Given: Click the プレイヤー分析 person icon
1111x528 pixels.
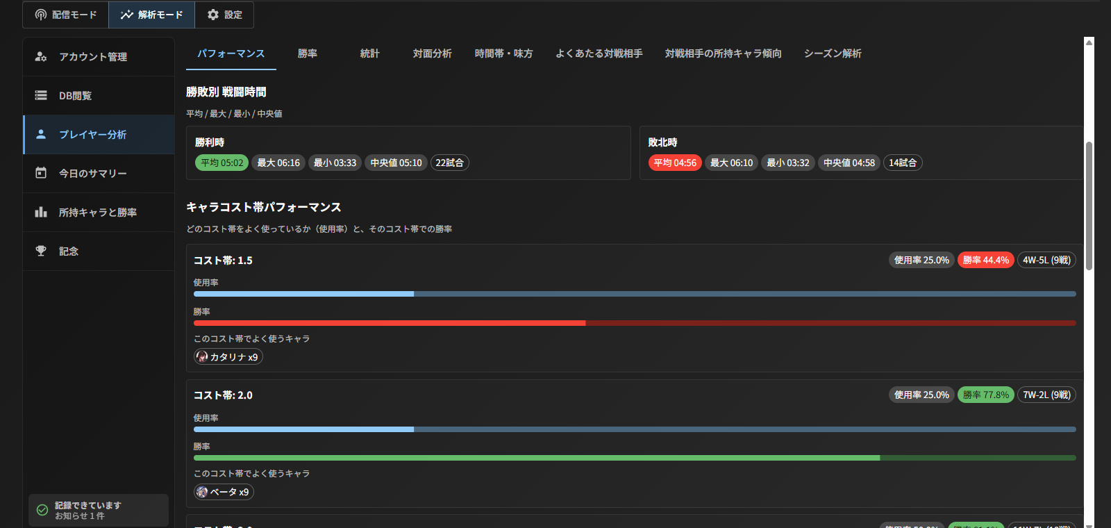Looking at the screenshot, I should pyautogui.click(x=41, y=134).
